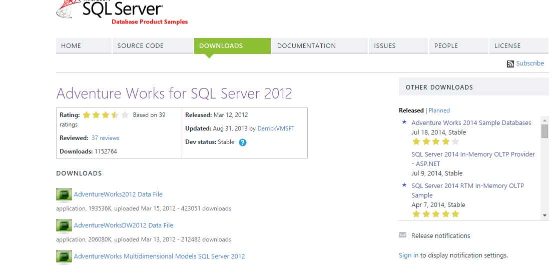This screenshot has height=267, width=557.
Task: Click Other Downloads list scrollbar thumb
Action: click(544, 130)
